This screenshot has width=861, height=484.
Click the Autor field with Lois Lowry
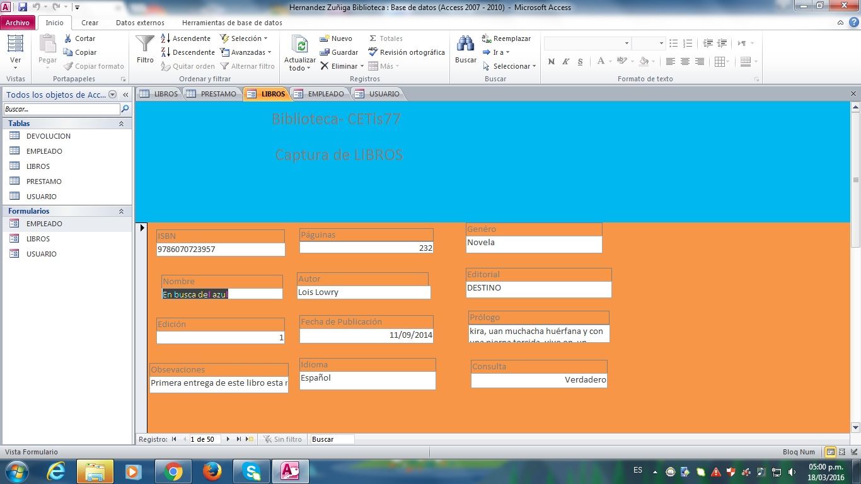coord(364,292)
